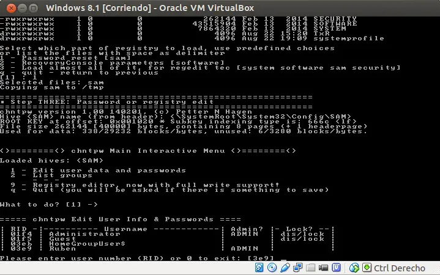
Task: Click the Quit menu option line
Action: pyautogui.click(x=170, y=190)
